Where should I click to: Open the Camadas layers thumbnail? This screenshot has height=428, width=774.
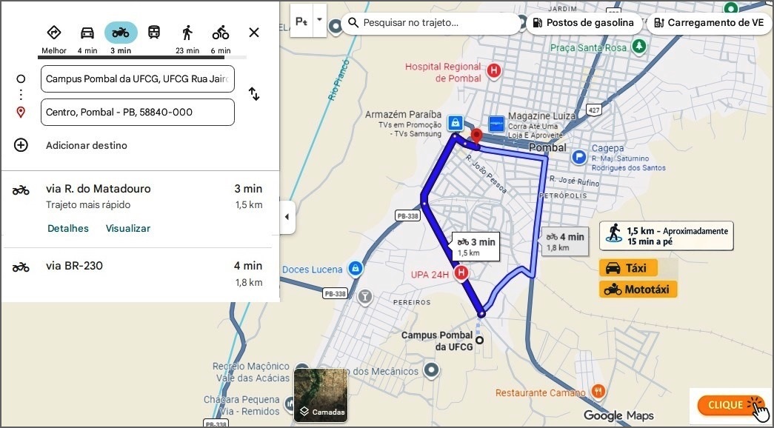[x=321, y=395]
